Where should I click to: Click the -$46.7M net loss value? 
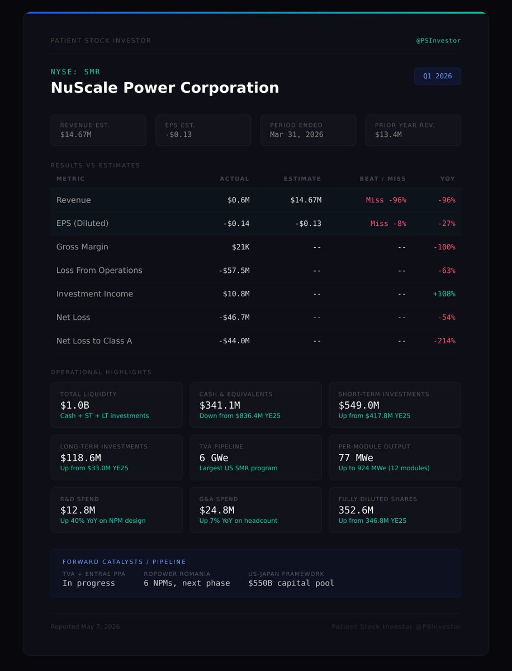234,318
